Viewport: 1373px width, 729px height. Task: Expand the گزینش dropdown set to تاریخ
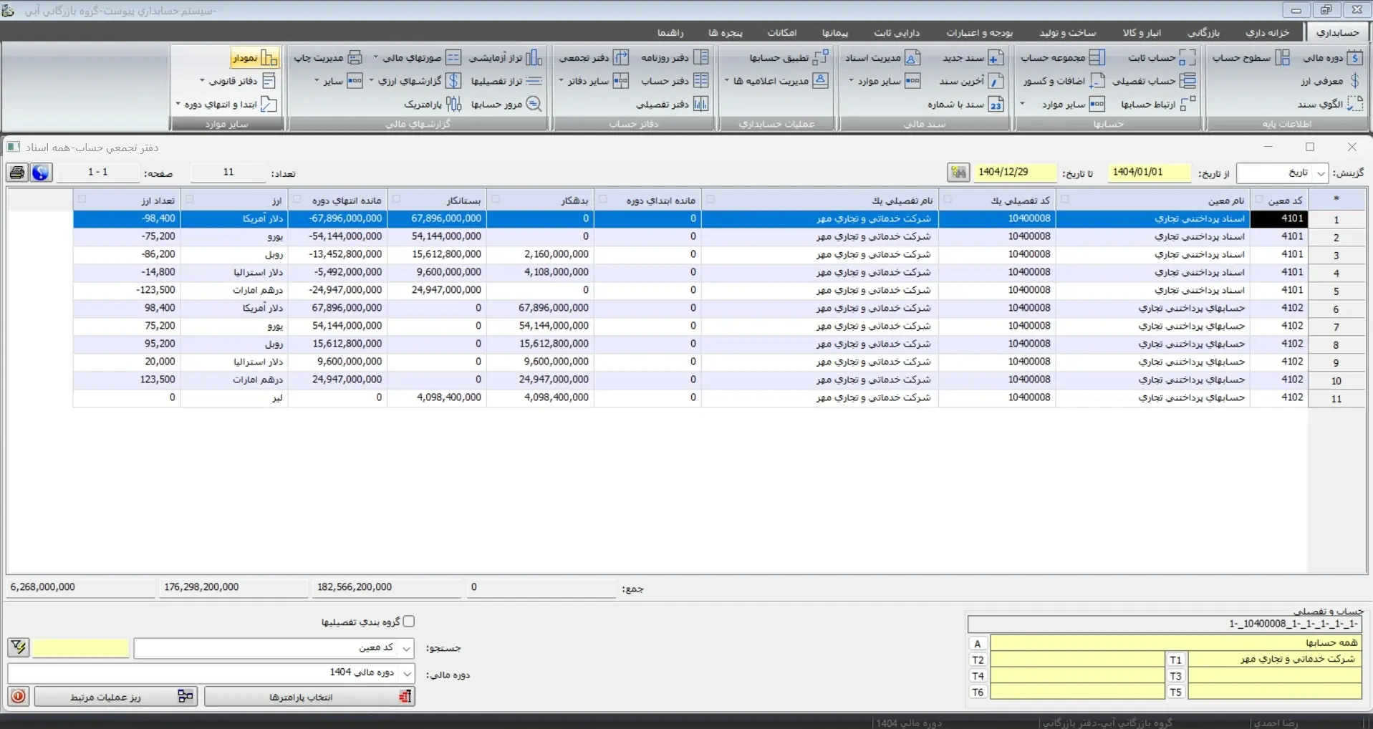click(x=1321, y=173)
